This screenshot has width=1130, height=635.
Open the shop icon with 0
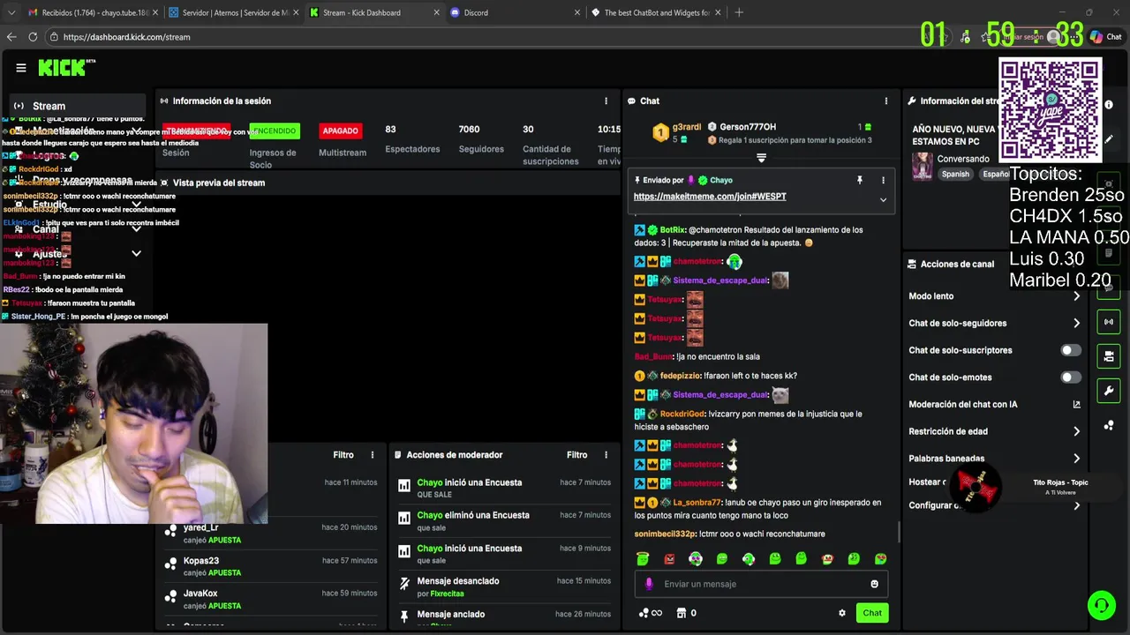(x=686, y=613)
